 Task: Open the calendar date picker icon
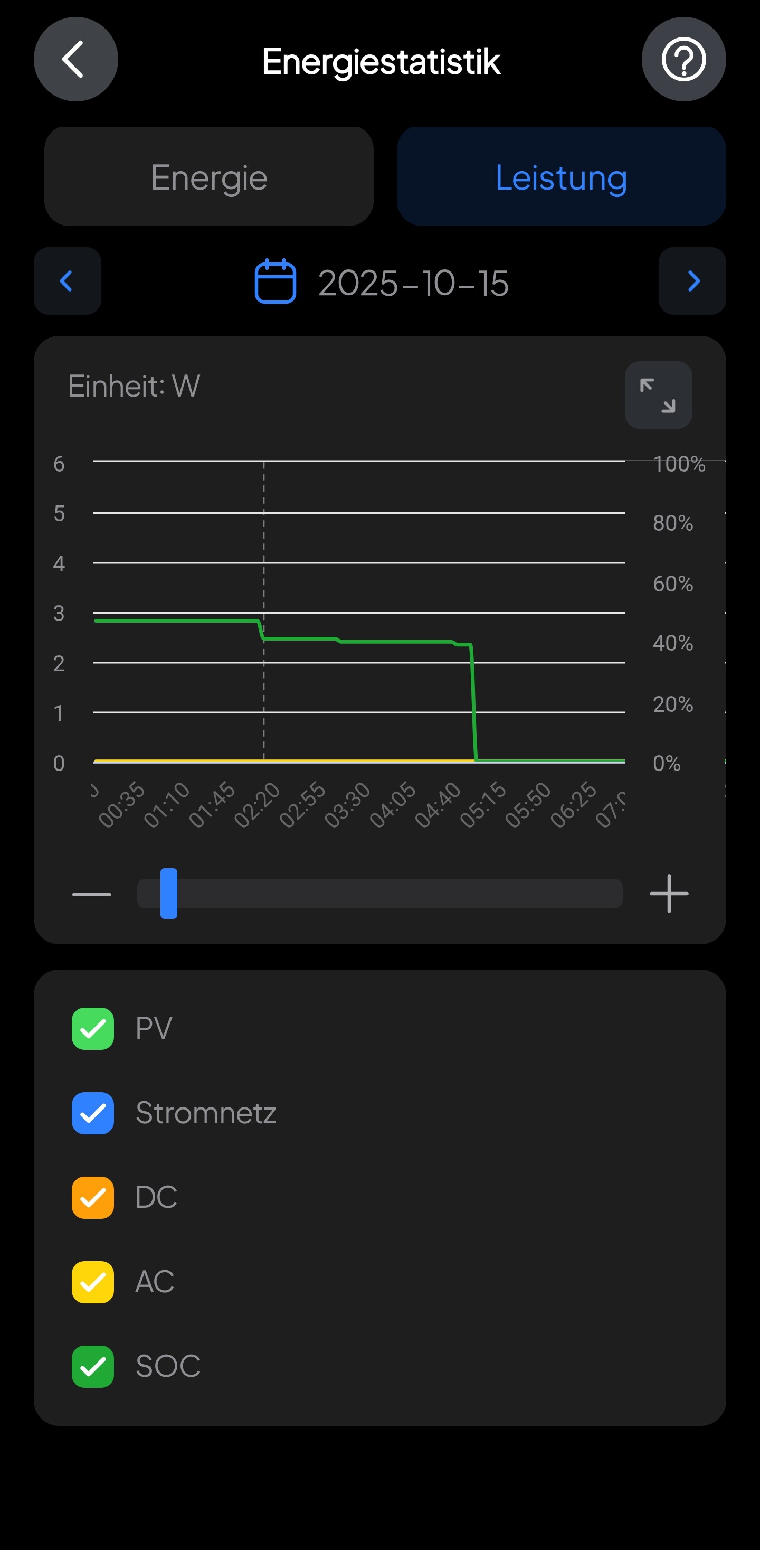pyautogui.click(x=275, y=281)
